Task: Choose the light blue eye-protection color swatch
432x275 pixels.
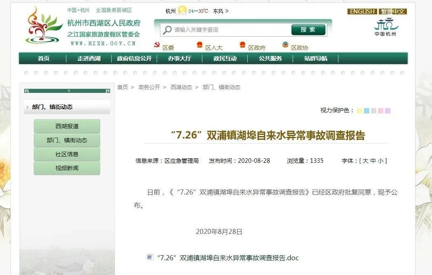Action: tap(366, 111)
